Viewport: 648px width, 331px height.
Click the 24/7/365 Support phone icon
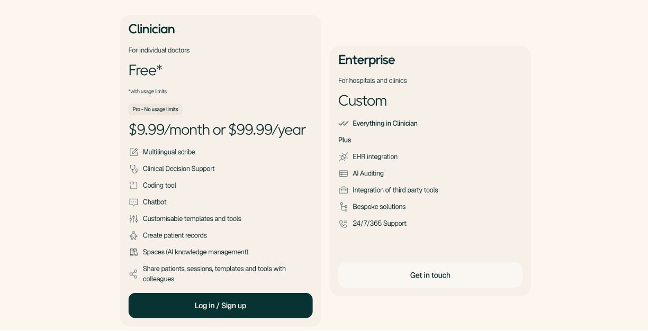343,224
